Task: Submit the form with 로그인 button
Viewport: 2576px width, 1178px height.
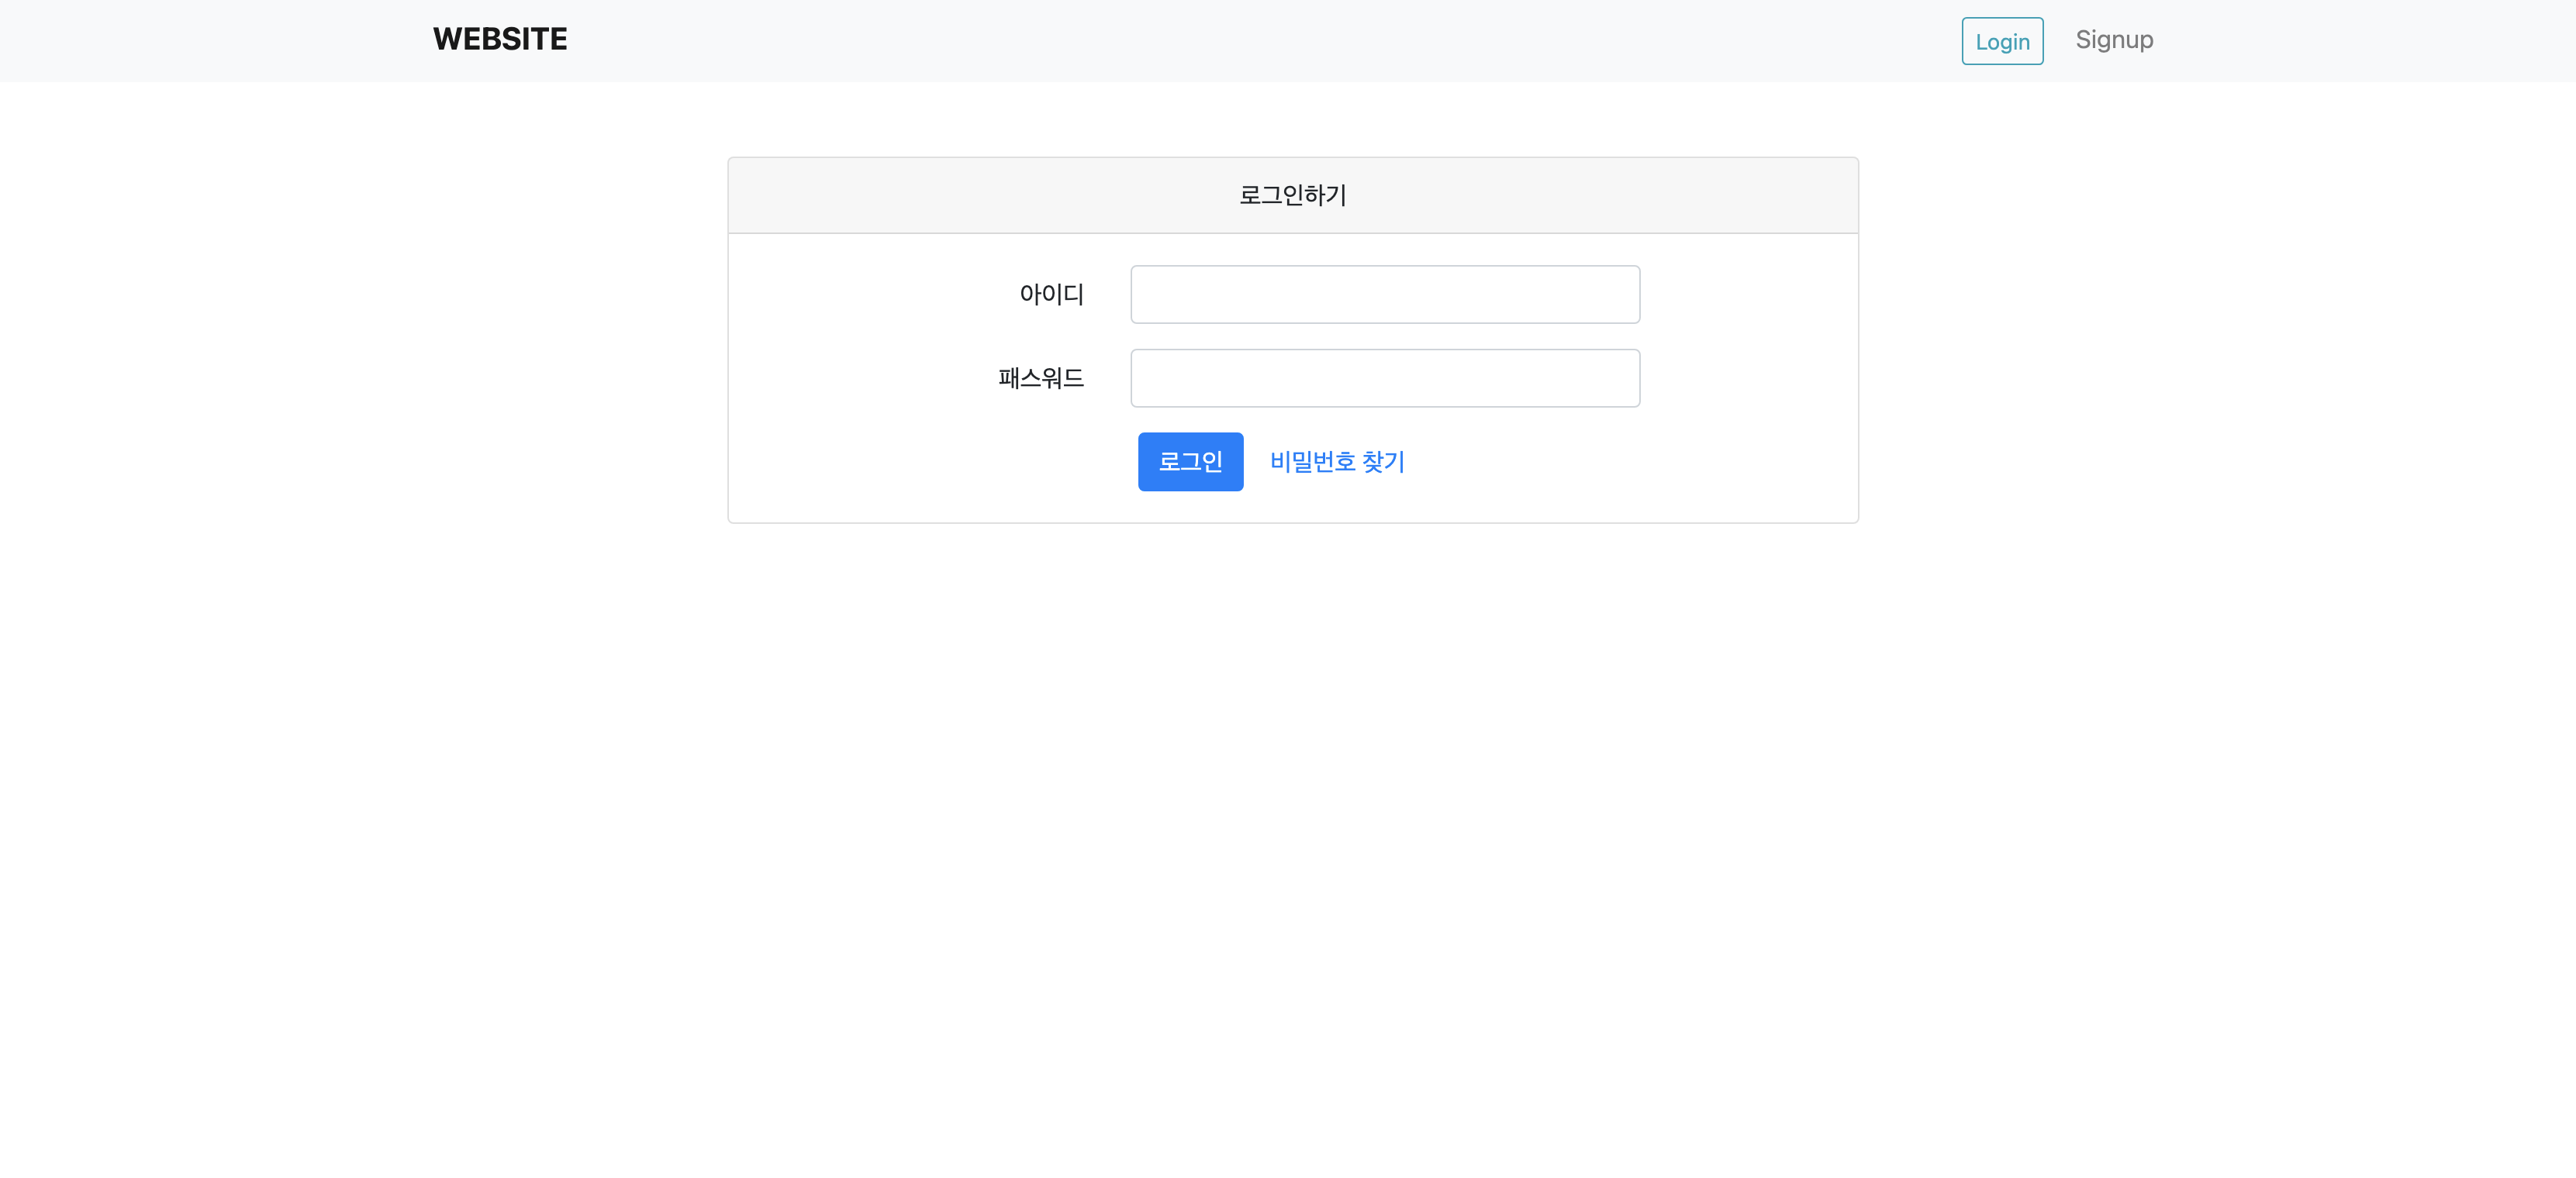Action: click(1190, 460)
